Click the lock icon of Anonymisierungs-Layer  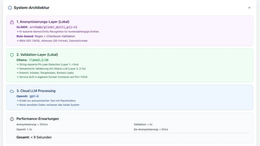coord(12,22)
